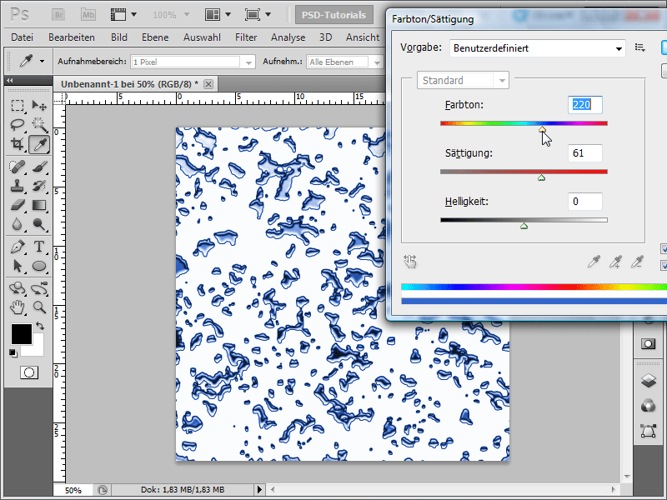The image size is (667, 500).
Task: Select the Eraser tool
Action: [x=18, y=205]
